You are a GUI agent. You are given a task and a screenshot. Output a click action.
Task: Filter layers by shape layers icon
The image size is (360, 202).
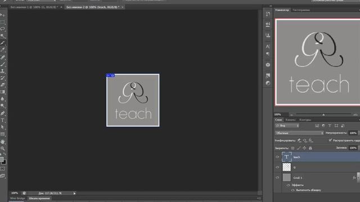click(x=336, y=126)
